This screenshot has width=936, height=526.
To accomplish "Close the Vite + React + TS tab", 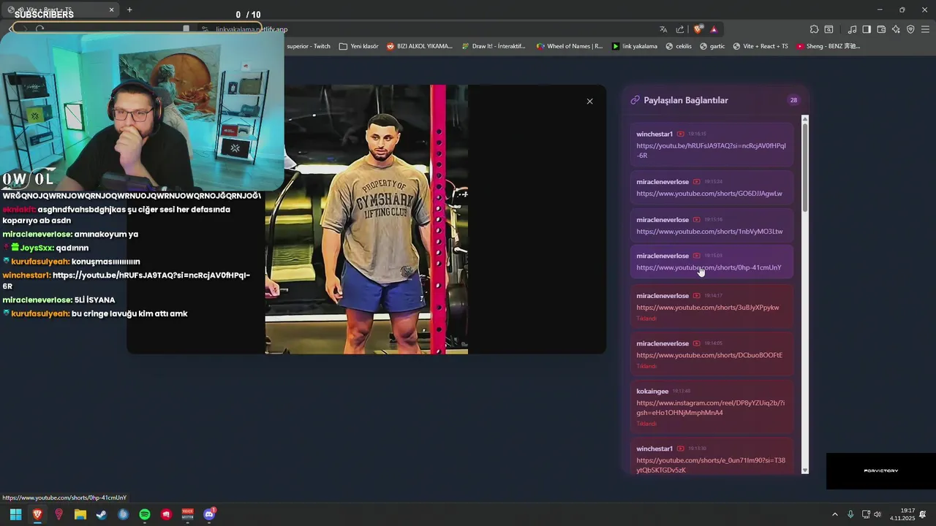I will click(112, 9).
